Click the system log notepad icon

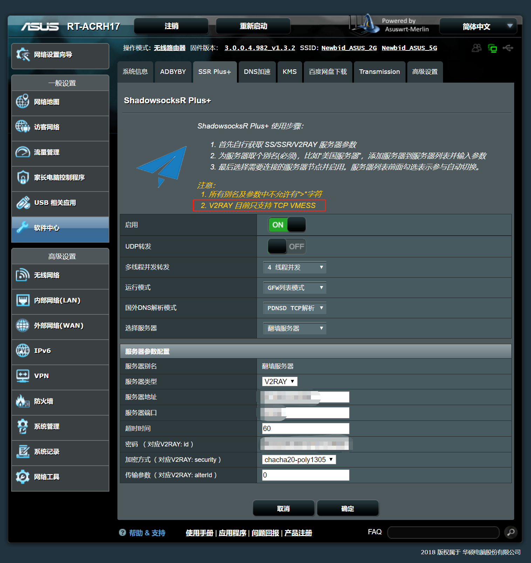pos(23,451)
